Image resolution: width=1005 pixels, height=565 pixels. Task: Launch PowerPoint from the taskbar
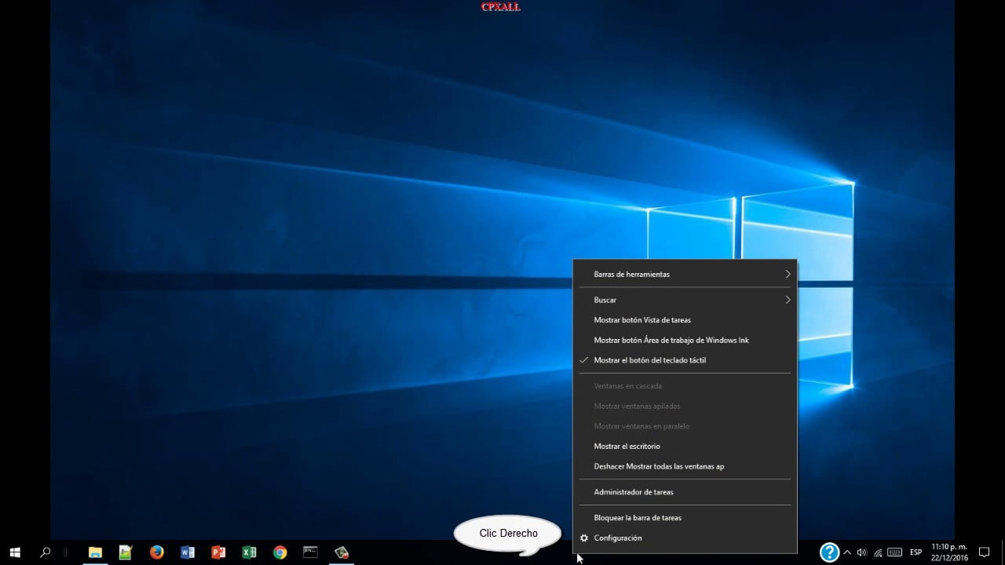tap(218, 552)
